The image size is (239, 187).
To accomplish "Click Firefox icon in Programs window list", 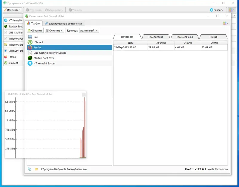I will 6,57.
